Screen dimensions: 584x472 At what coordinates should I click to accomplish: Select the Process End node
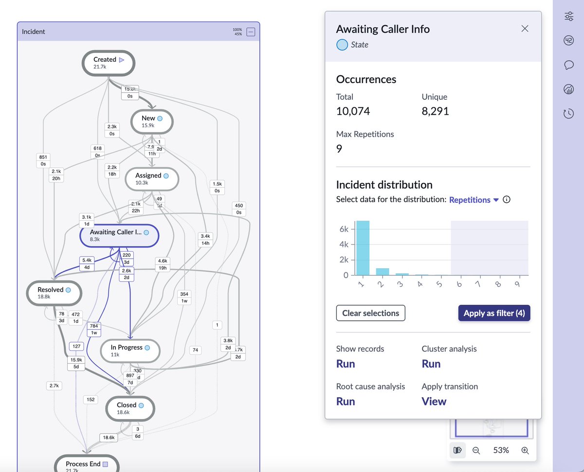pyautogui.click(x=87, y=464)
